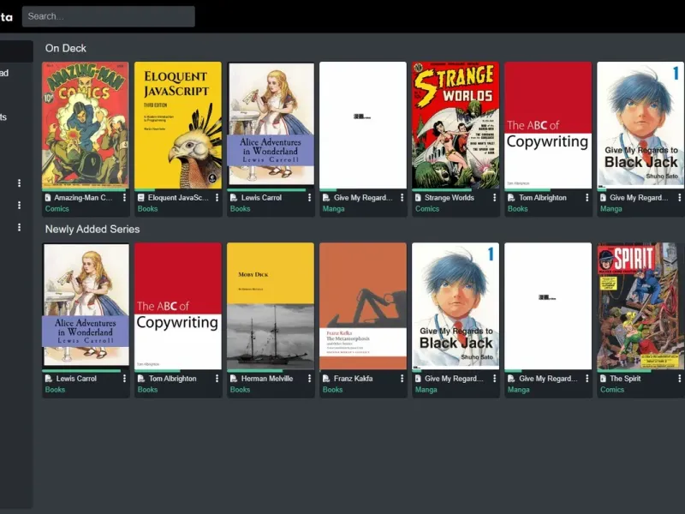Open the Books library link under Franz Kakfa
The height and width of the screenshot is (514, 685).
332,390
